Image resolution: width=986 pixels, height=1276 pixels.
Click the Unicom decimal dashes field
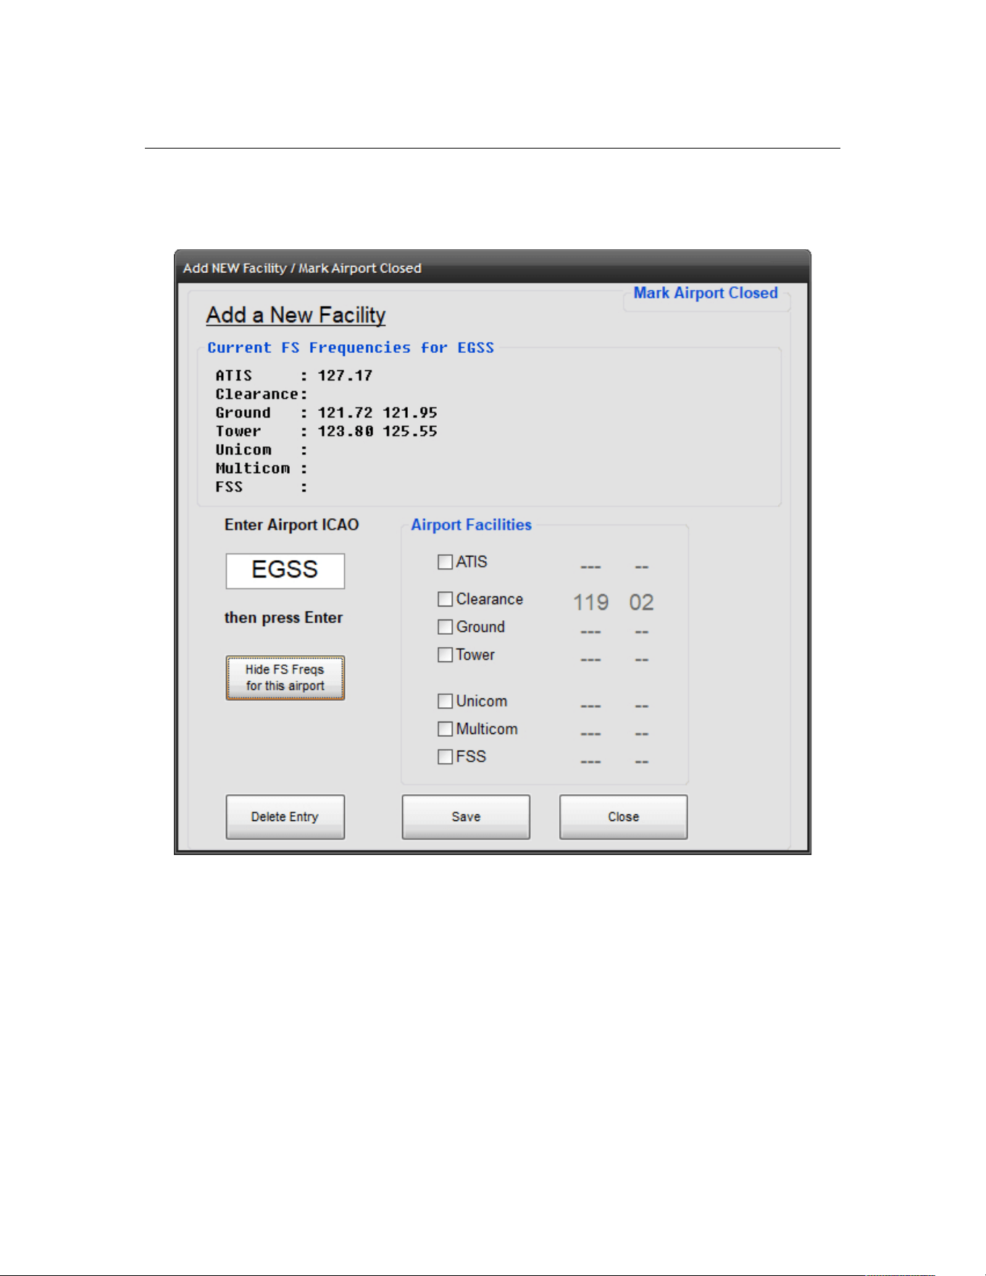[x=642, y=706]
